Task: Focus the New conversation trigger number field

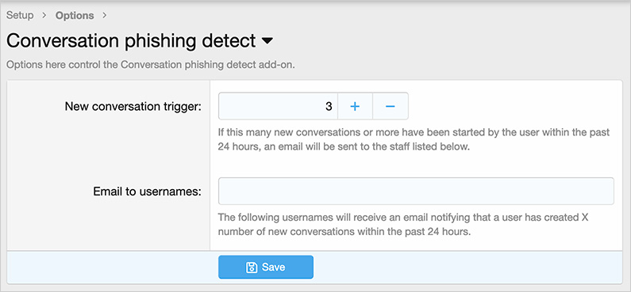Action: (278, 106)
